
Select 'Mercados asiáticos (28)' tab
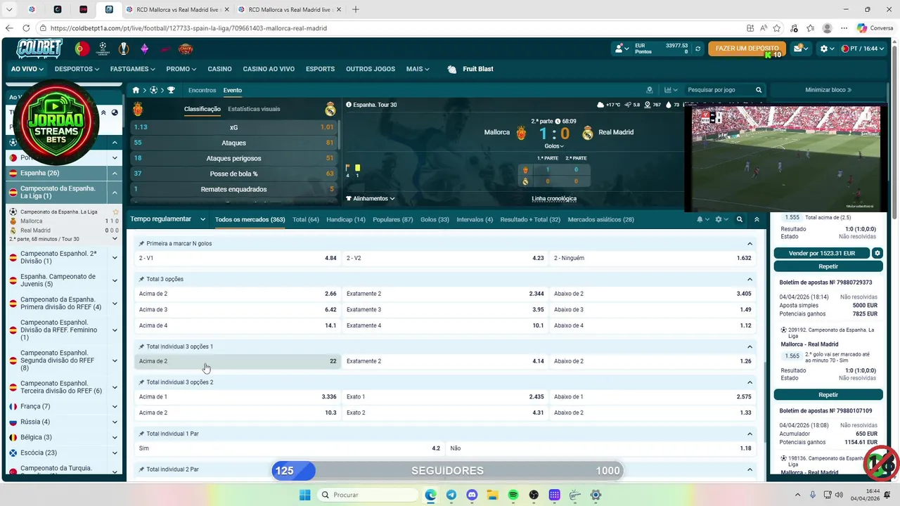[x=600, y=219]
